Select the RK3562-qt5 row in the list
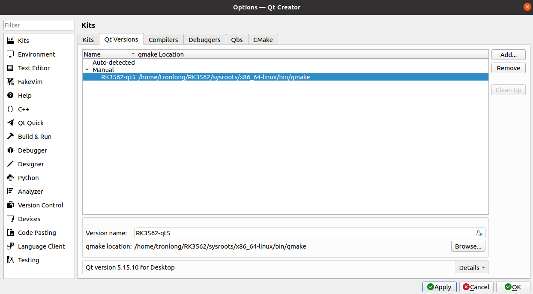Screen dimensions: 533x294 (x=285, y=77)
